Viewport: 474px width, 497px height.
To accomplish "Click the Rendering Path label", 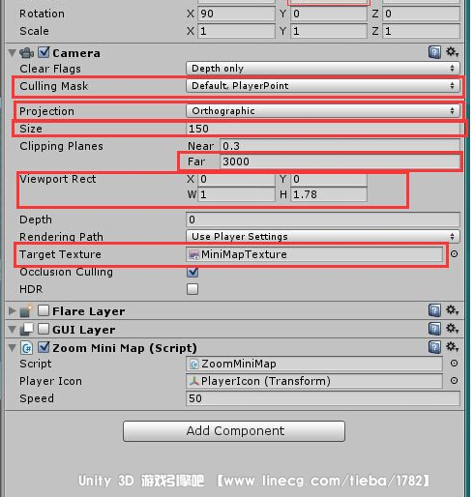I will tap(61, 237).
